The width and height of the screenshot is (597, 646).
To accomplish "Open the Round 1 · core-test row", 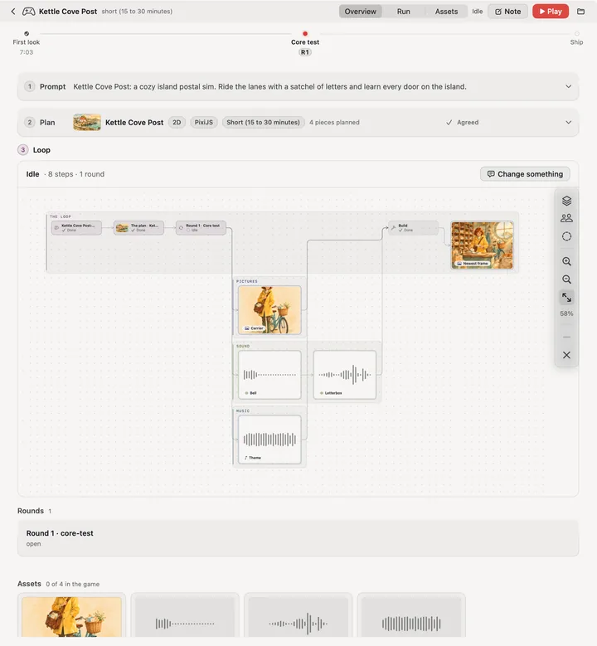I will point(298,538).
